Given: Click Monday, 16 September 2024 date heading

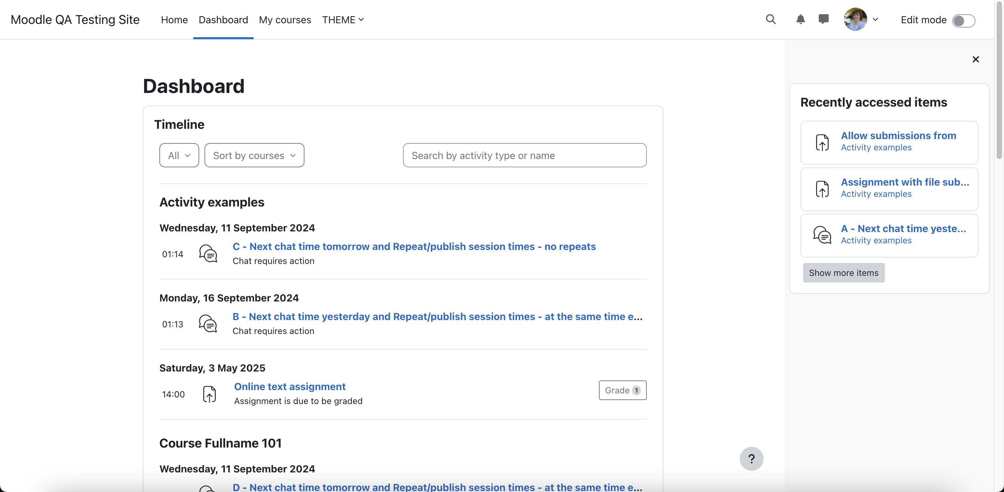Looking at the screenshot, I should [229, 298].
